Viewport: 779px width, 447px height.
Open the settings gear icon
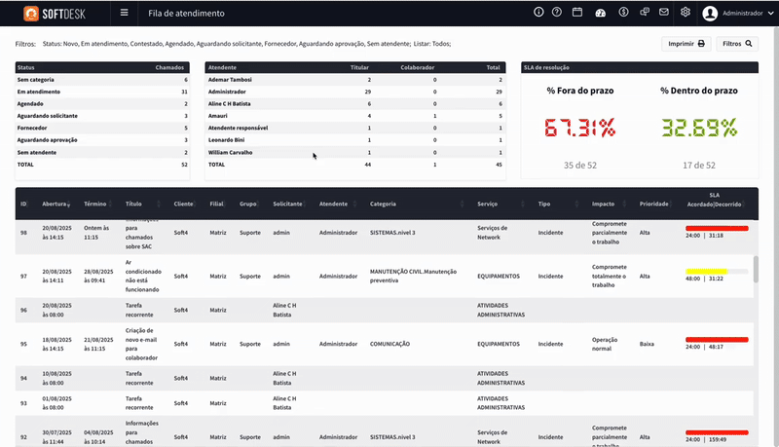[686, 13]
